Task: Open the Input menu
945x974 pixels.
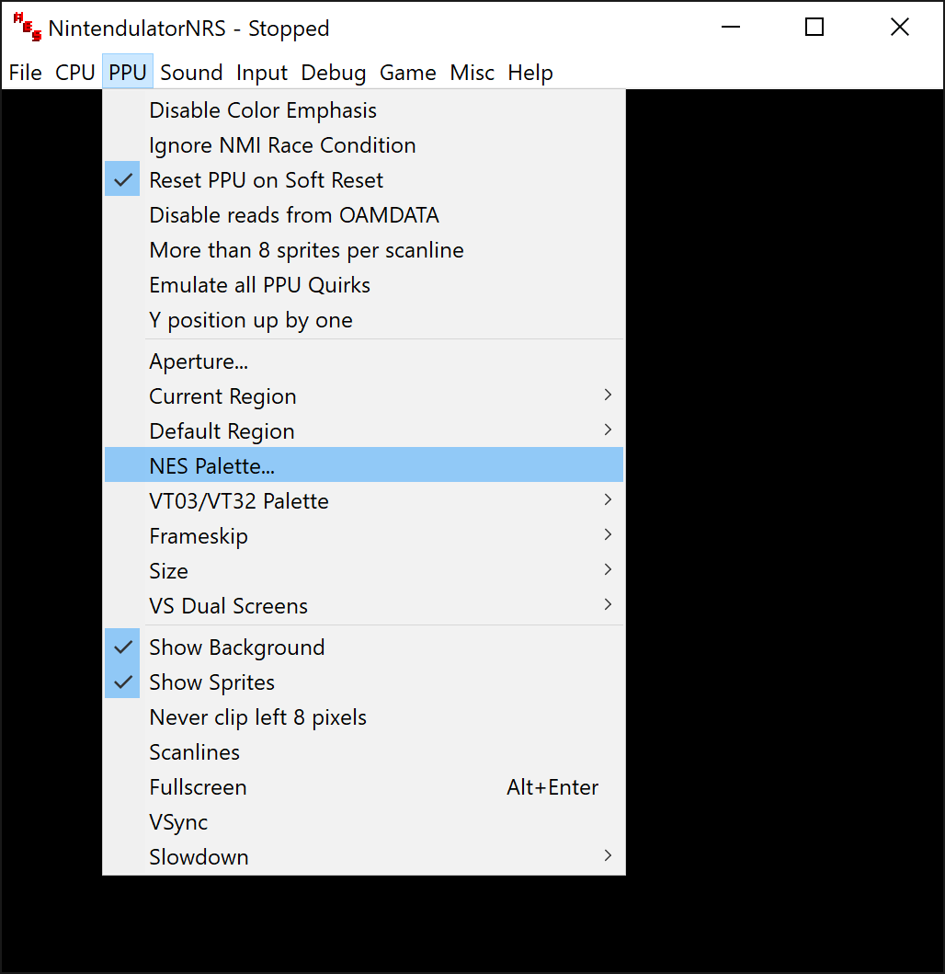Action: pos(261,73)
